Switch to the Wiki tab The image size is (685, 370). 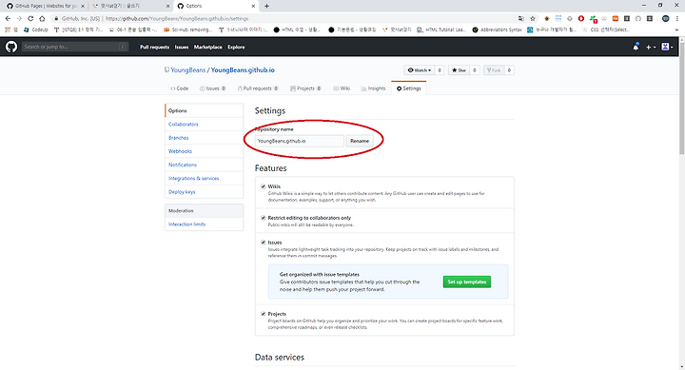click(342, 88)
